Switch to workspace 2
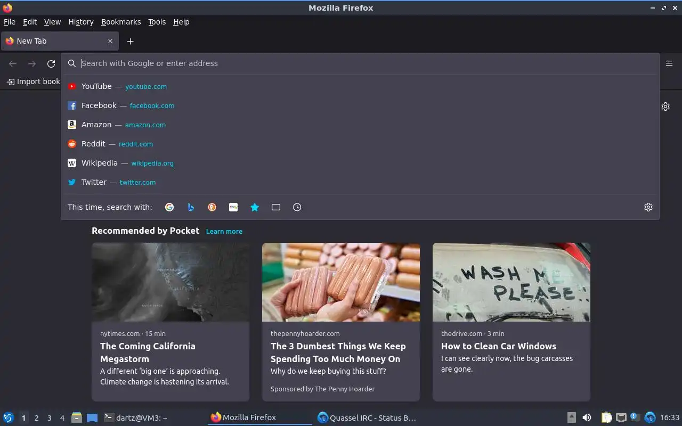Viewport: 682px width, 426px height. pos(36,418)
